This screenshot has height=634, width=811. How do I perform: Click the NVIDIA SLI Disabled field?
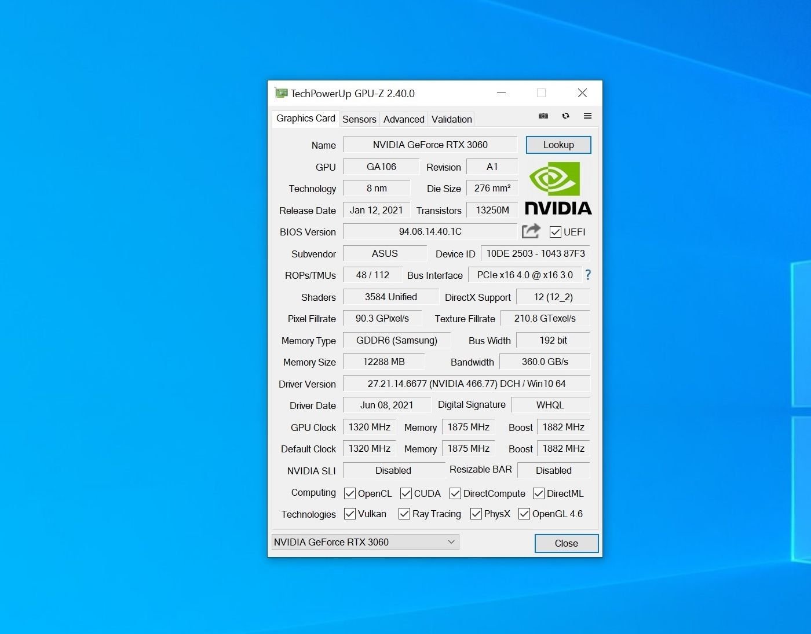pyautogui.click(x=394, y=470)
